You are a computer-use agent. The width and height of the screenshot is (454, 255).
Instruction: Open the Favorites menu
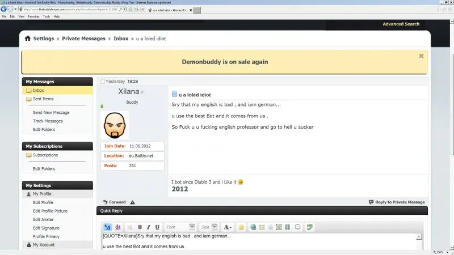click(x=33, y=16)
